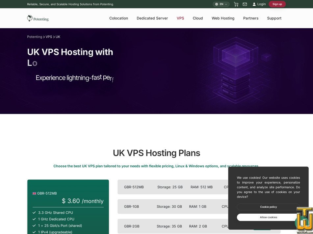Viewport: 313px width, 234px height.
Task: Open the Support menu
Action: pos(274,18)
